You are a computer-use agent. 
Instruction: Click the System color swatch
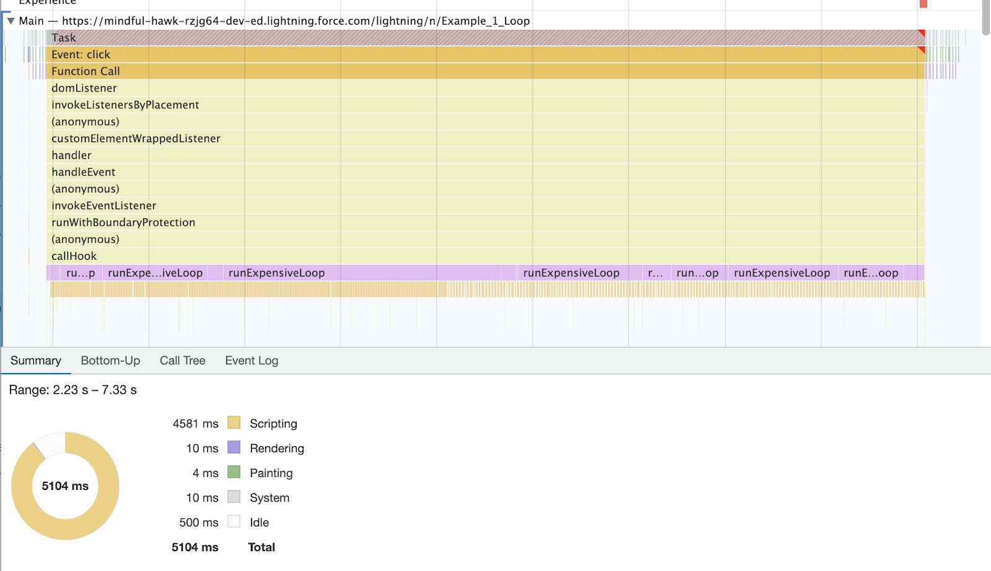coord(234,497)
